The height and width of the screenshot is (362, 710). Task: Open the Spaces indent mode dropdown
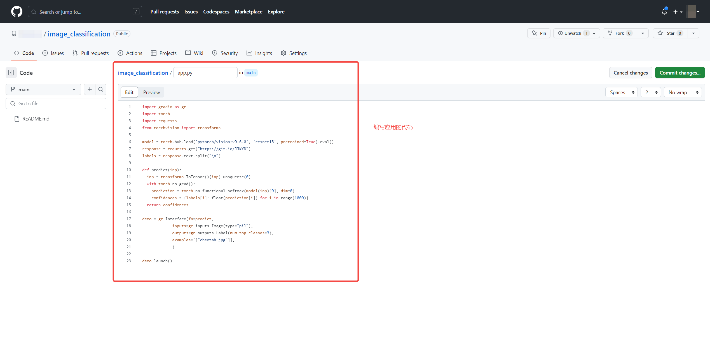point(622,92)
